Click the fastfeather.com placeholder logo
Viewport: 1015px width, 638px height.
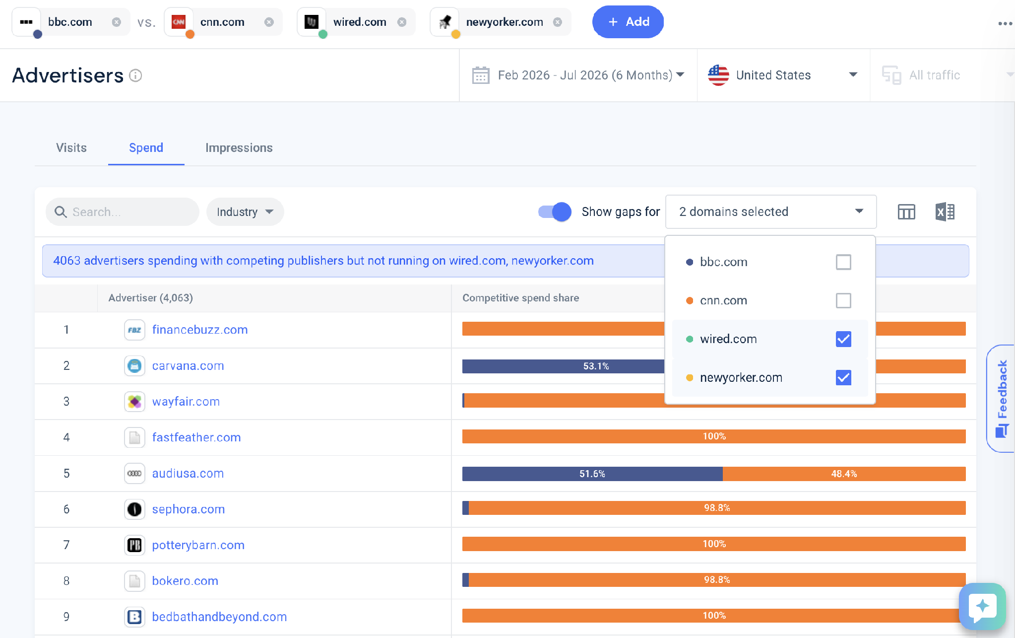click(134, 437)
